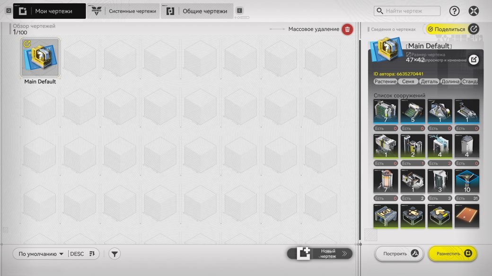Viewport: 492px width, 276px height.
Task: Toggle the DESC sort order
Action: point(83,254)
